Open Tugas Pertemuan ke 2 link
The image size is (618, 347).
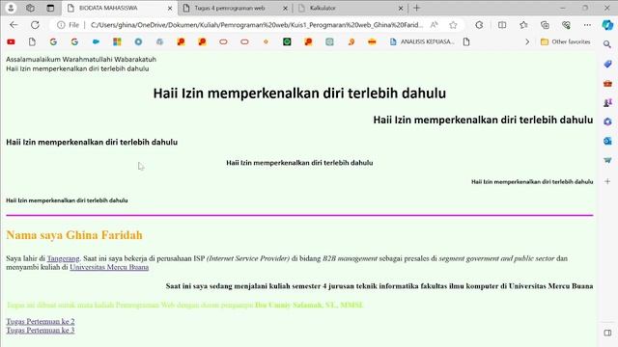[41, 321]
